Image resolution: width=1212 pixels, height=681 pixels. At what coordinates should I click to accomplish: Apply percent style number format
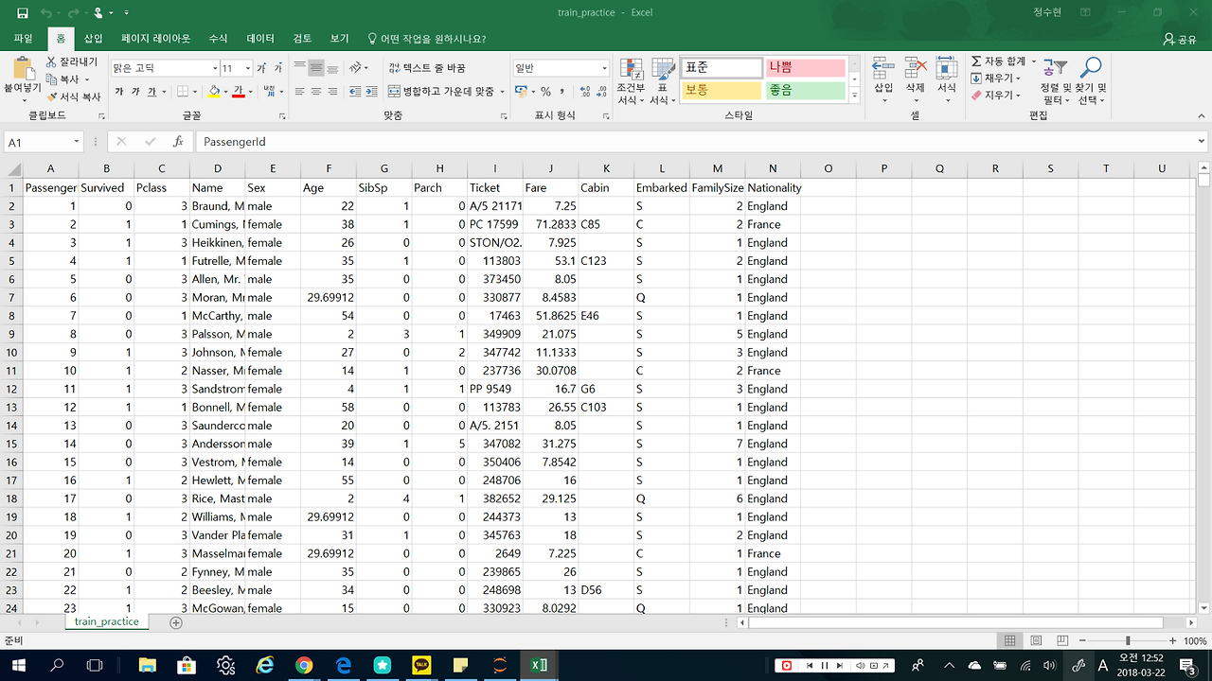click(545, 92)
